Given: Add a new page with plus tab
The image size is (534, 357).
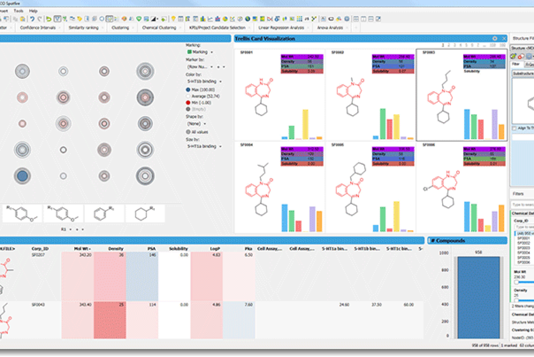Looking at the screenshot, I should (x=356, y=28).
